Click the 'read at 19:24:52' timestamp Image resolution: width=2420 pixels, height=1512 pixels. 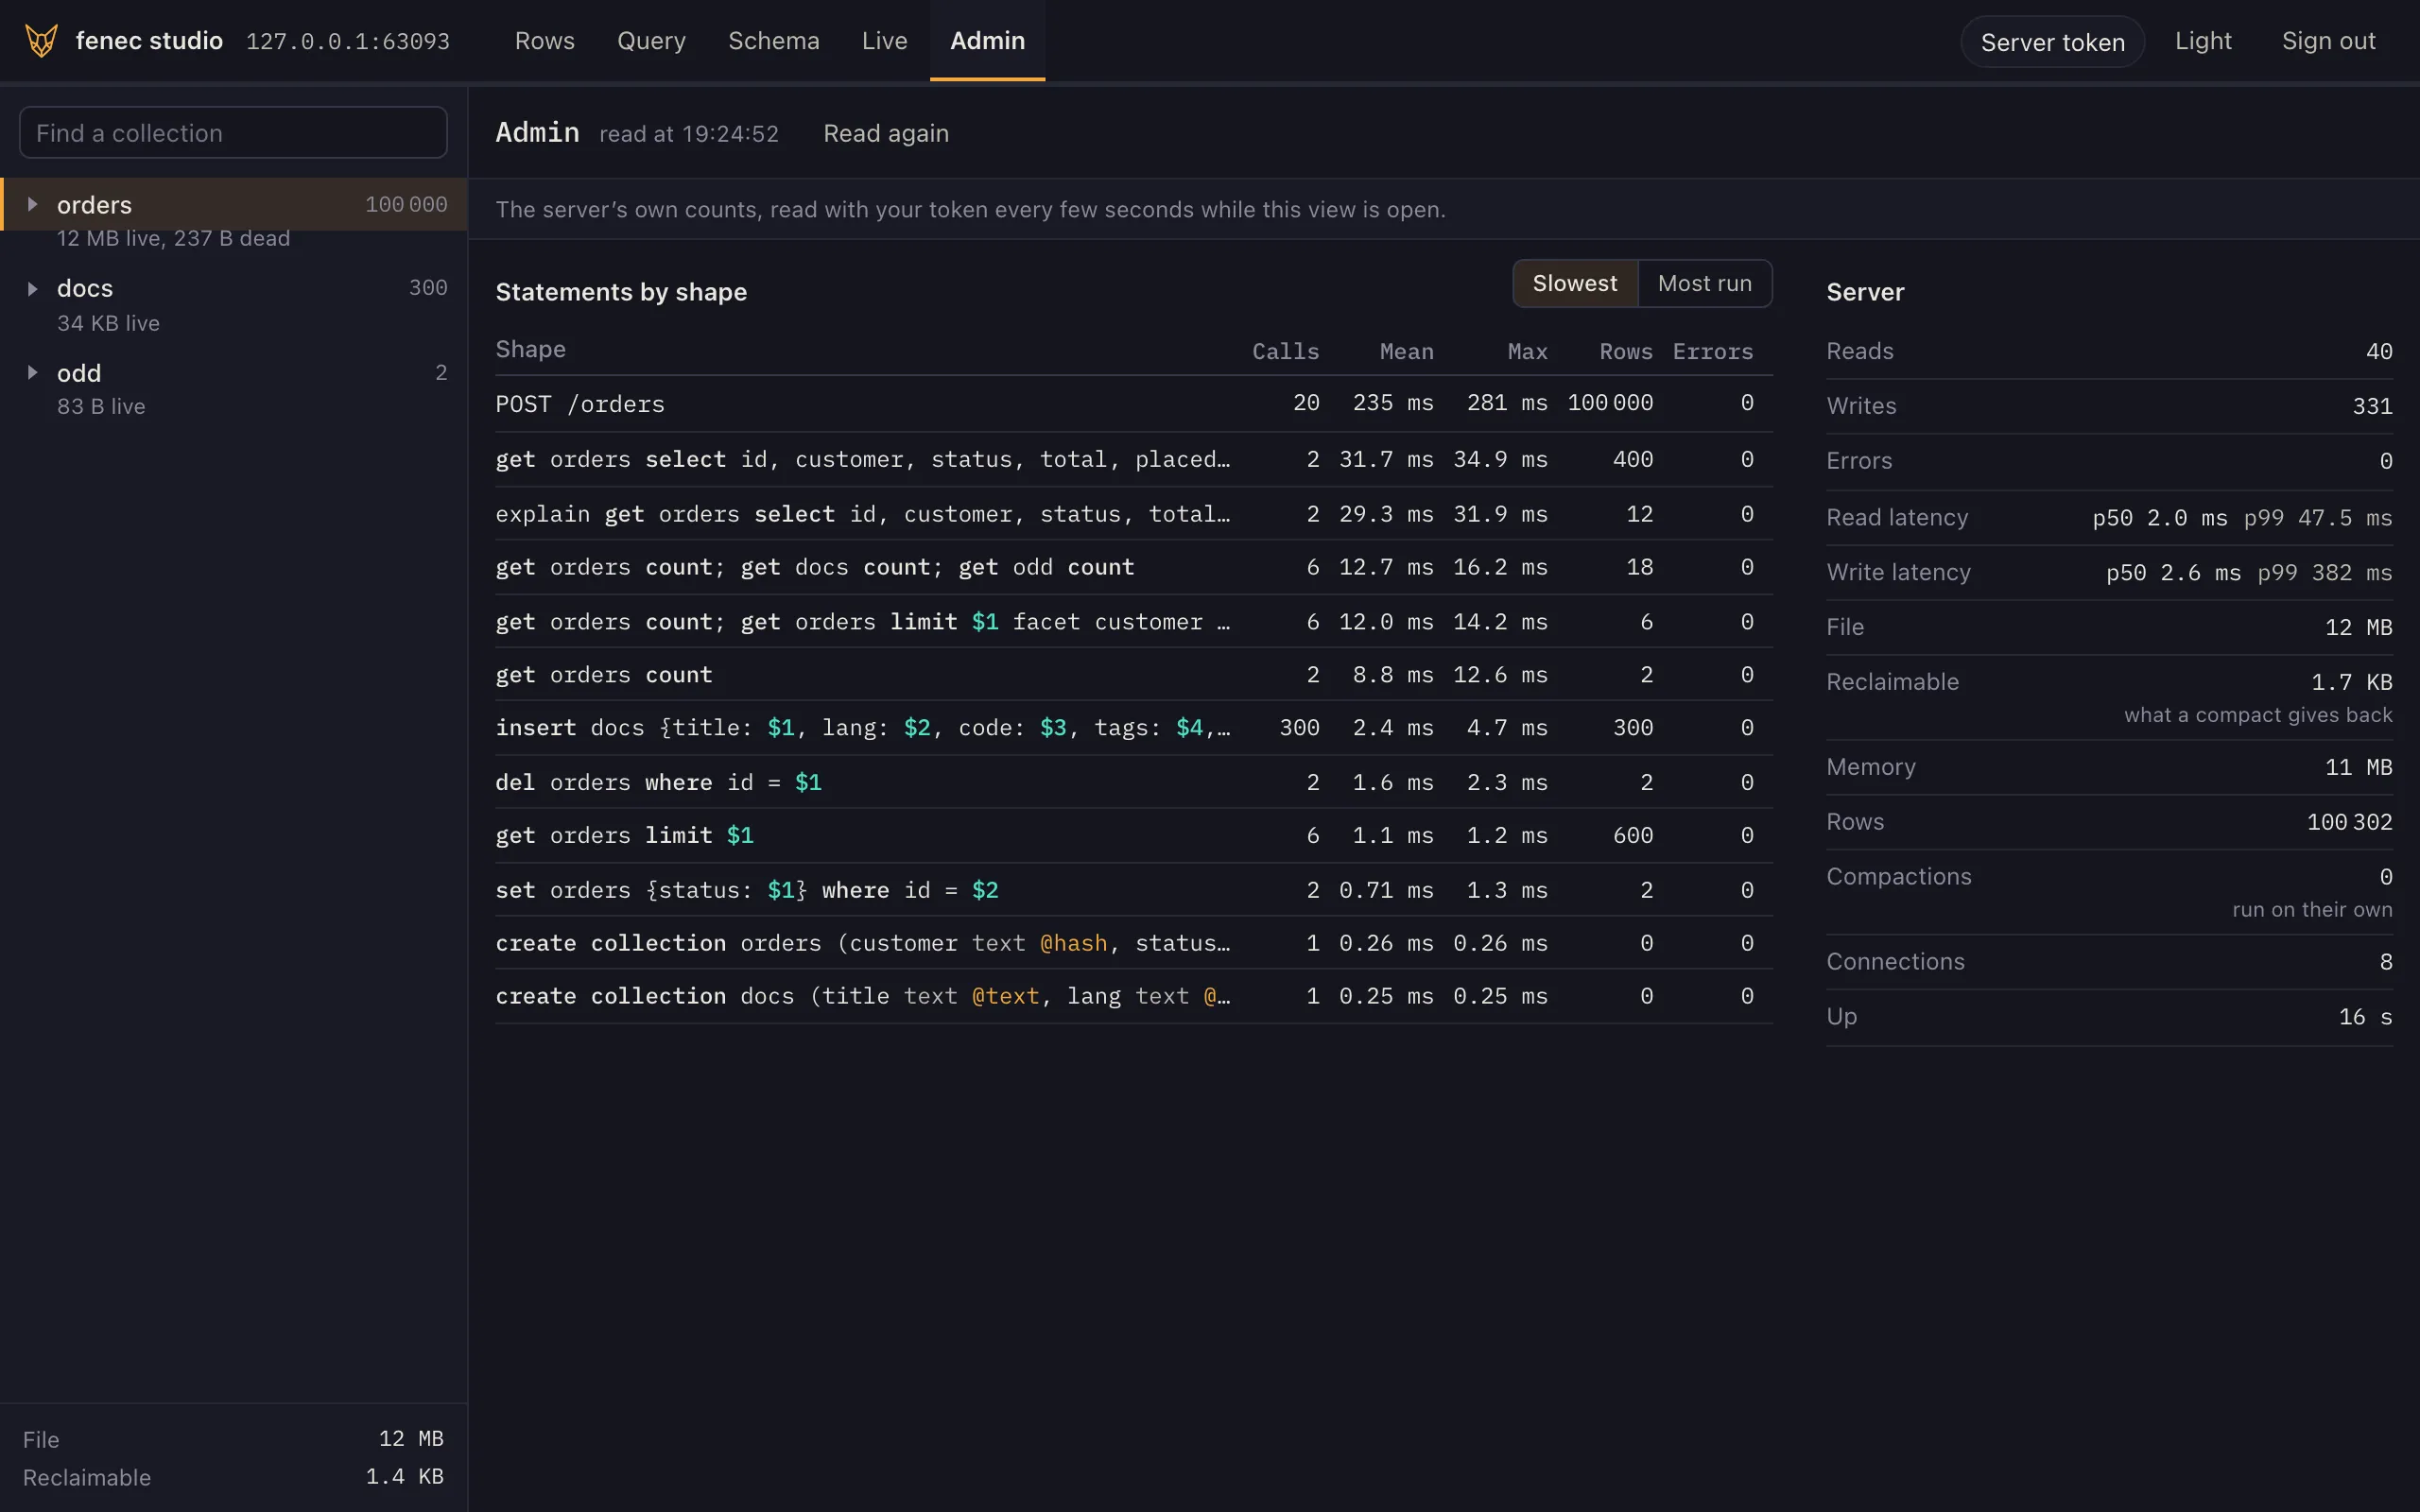[x=689, y=134]
